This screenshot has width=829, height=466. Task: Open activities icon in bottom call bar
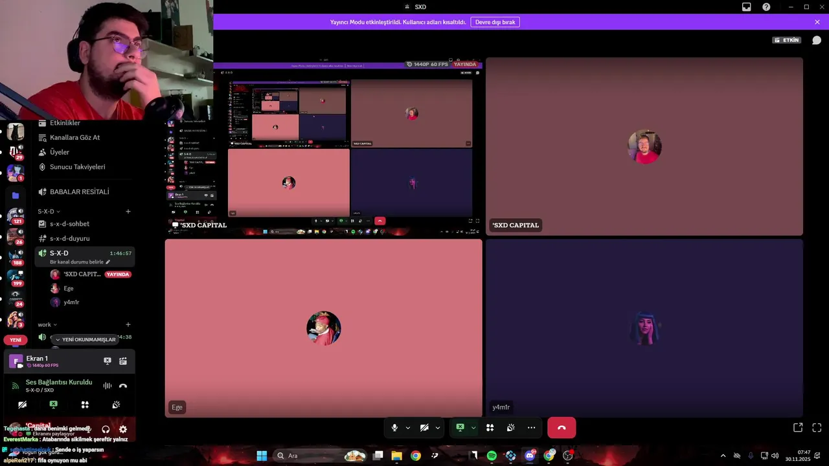(490, 428)
